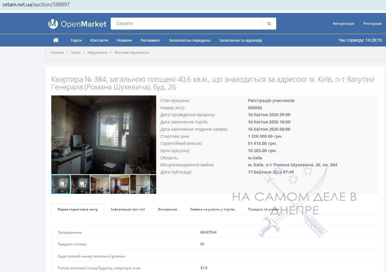This screenshot has height=272, width=386.
Task: Click the home icon in navigation bar
Action: click(x=55, y=40)
